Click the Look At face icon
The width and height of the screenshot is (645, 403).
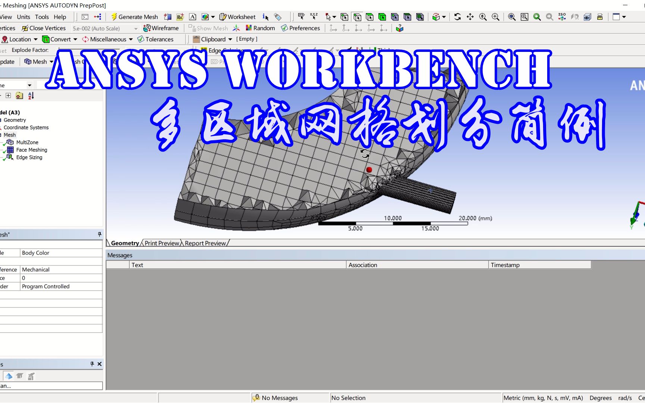click(x=575, y=17)
